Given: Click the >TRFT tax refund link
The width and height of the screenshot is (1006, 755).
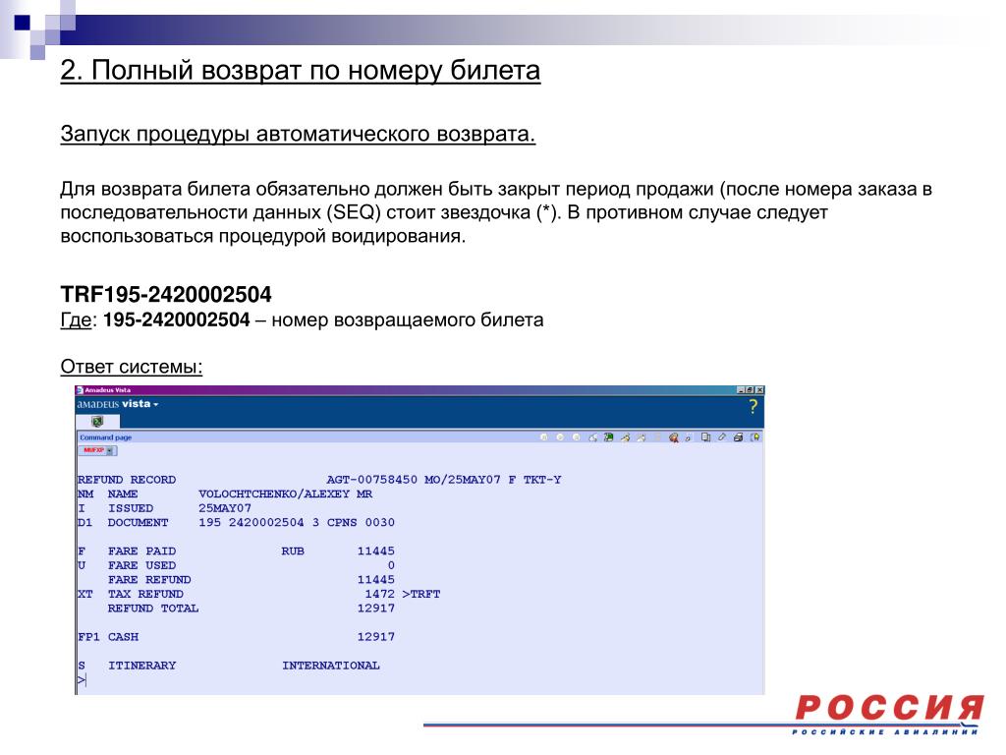Looking at the screenshot, I should click(420, 594).
